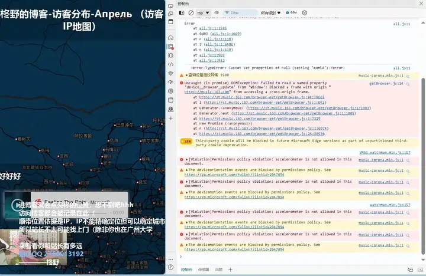Open the dock-side layout icon in DevTools
The image size is (426, 276).
point(170,22)
